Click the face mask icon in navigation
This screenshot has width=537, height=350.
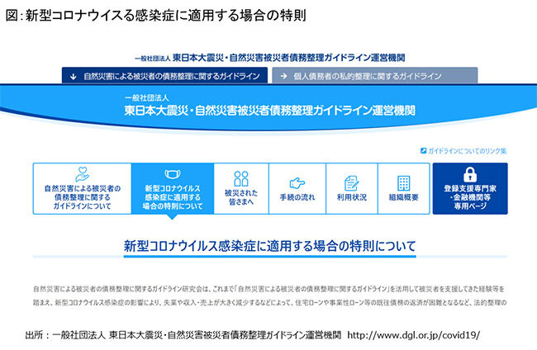tap(173, 177)
